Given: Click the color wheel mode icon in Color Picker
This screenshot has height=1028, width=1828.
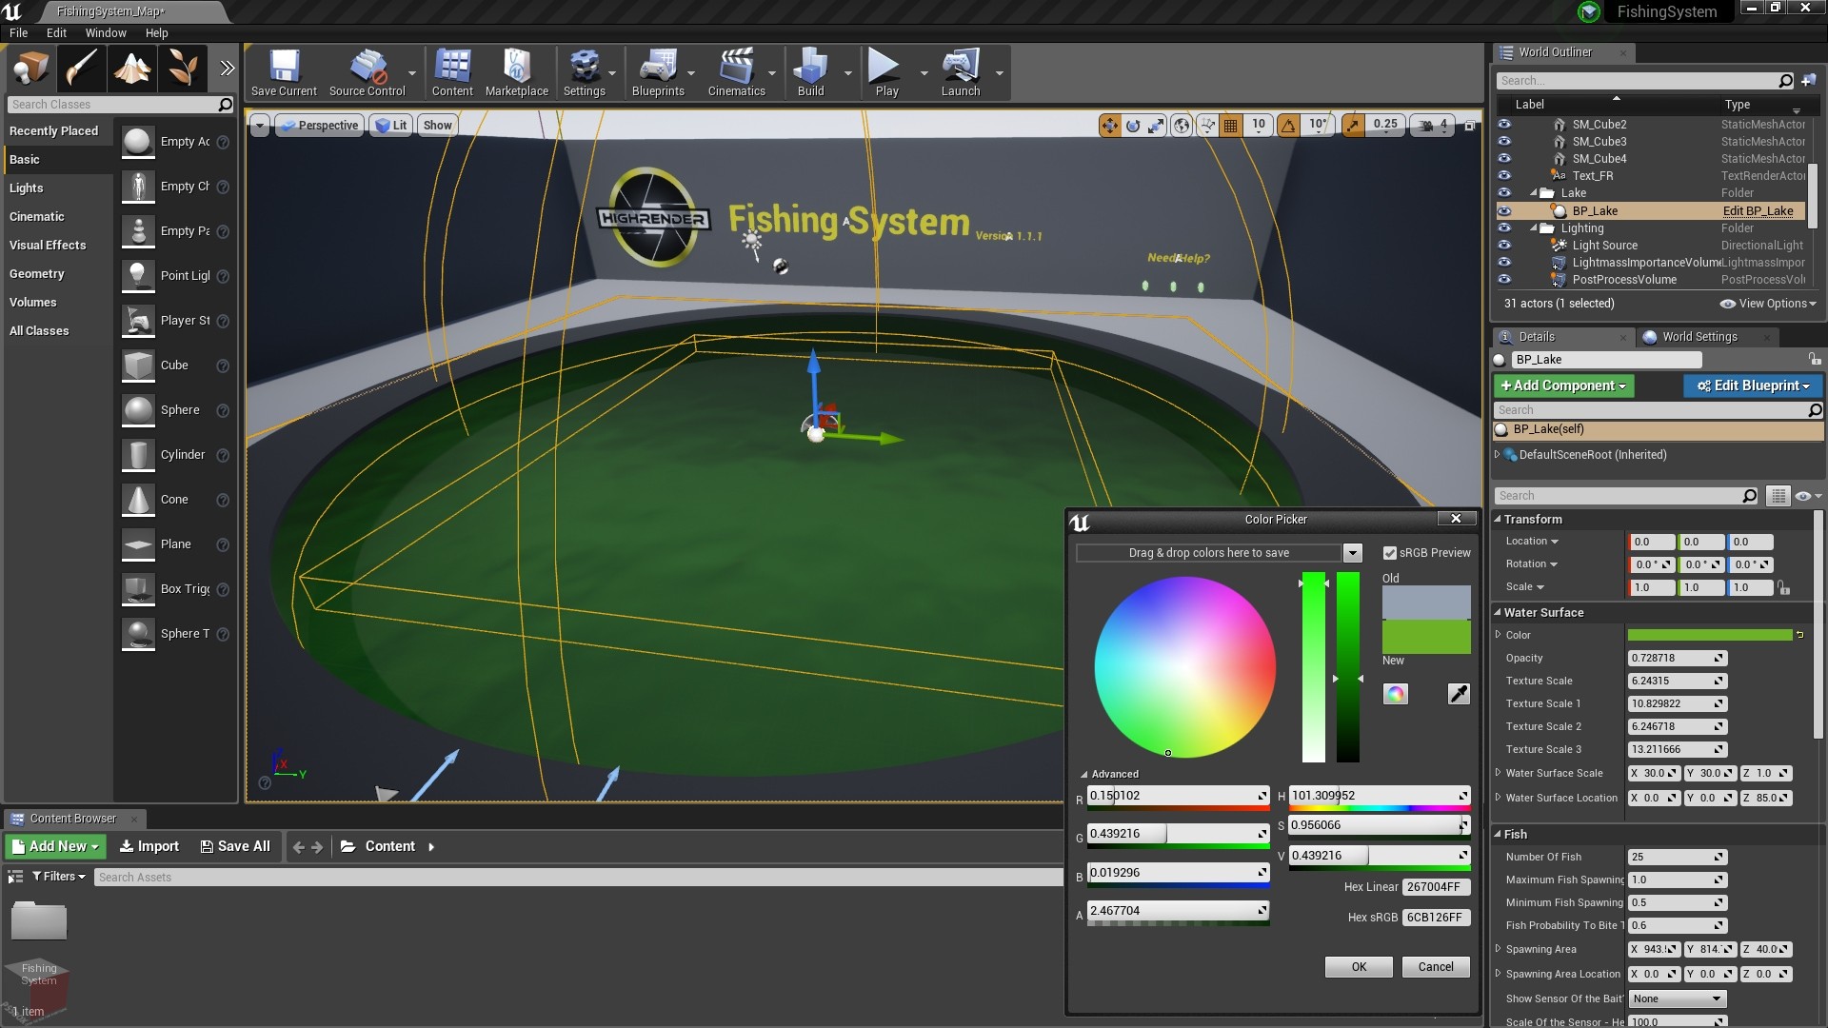Looking at the screenshot, I should (x=1395, y=694).
